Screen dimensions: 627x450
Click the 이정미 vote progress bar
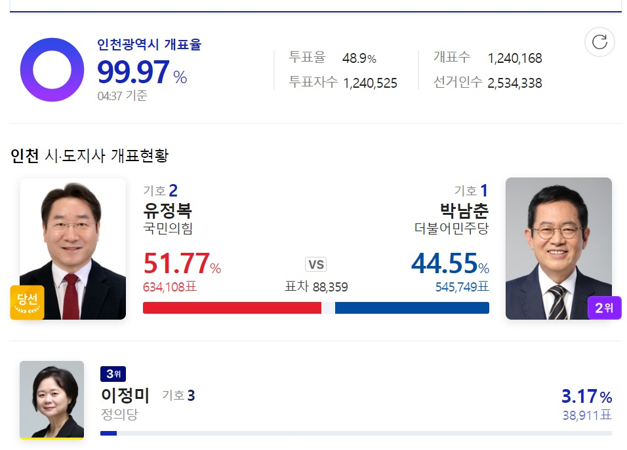(356, 433)
